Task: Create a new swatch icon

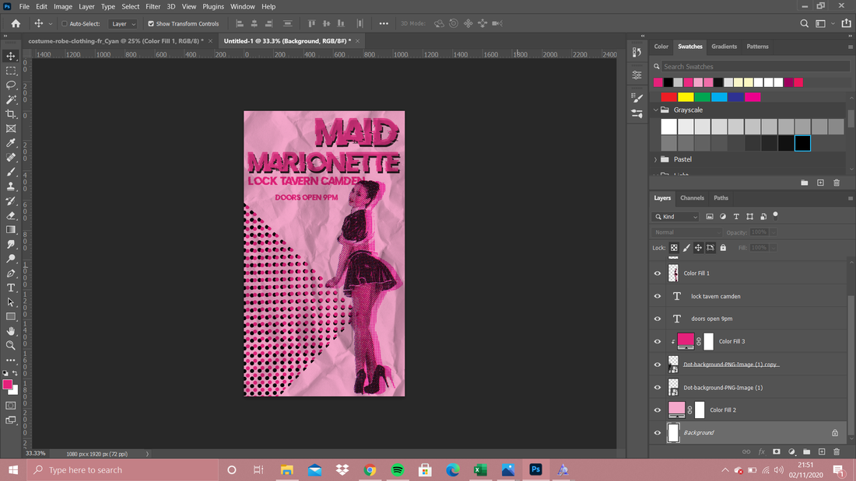Action: [820, 183]
